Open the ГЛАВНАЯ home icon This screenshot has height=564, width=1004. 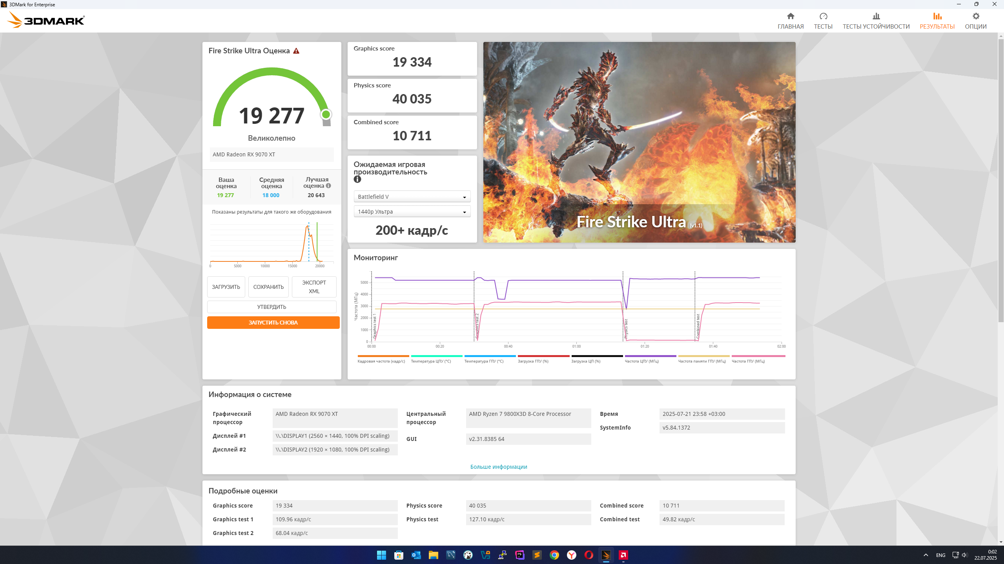coord(790,16)
